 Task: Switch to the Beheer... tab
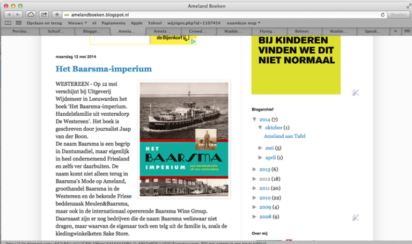click(x=304, y=31)
